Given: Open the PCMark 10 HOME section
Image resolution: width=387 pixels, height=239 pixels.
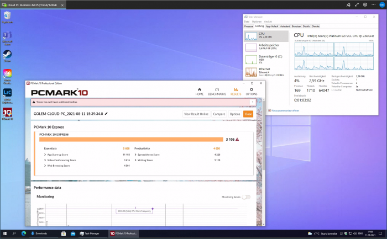Looking at the screenshot, I should (x=200, y=92).
